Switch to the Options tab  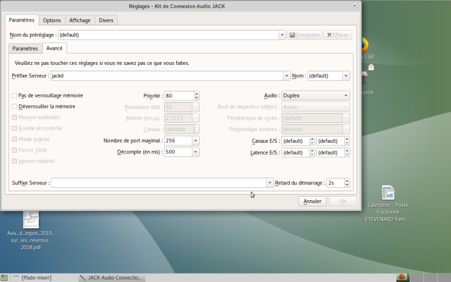tap(52, 20)
